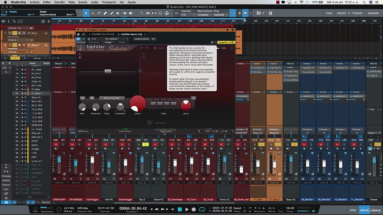The width and height of the screenshot is (383, 215).
Task: Mute the 07_Bass track in arrangement
Action: pyautogui.click(x=10, y=33)
